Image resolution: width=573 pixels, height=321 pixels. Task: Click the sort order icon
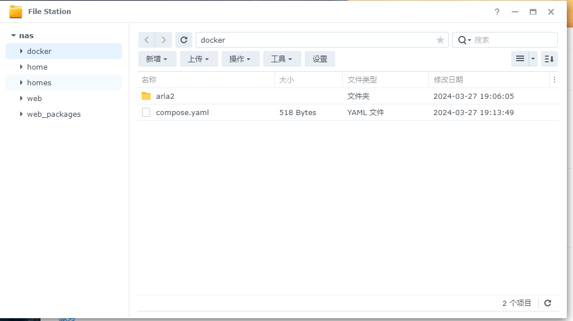(549, 59)
